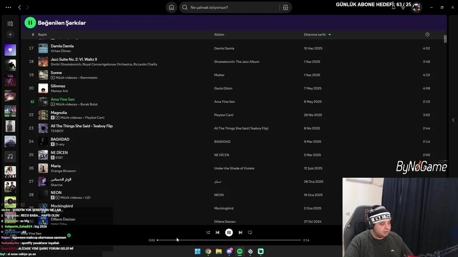Sort by Albüm column header
The width and height of the screenshot is (458, 257).
[x=219, y=35]
